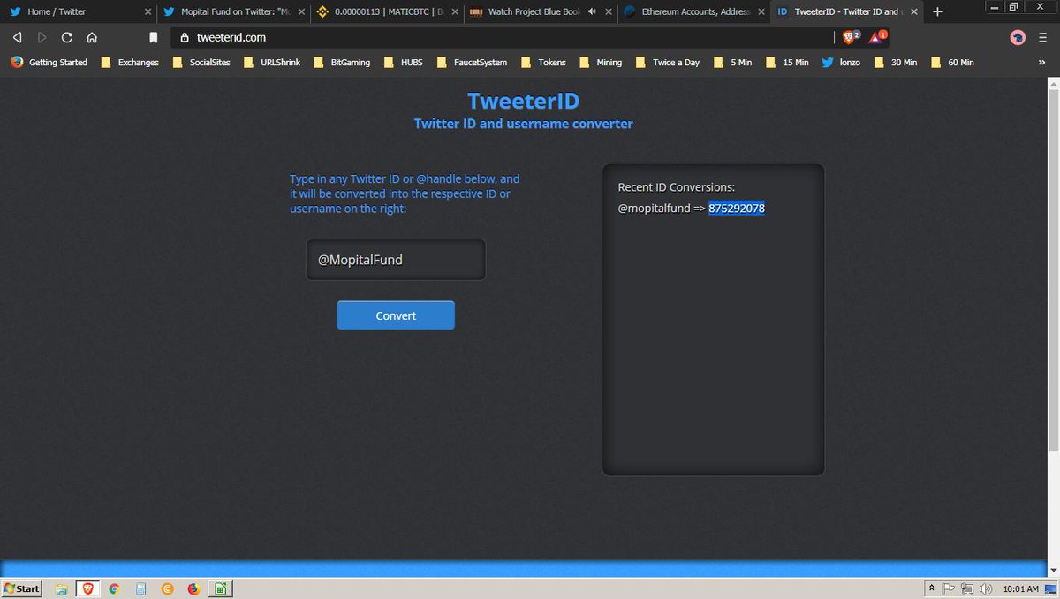Image resolution: width=1060 pixels, height=599 pixels.
Task: Close the Home / Twitter tab
Action: click(x=148, y=11)
